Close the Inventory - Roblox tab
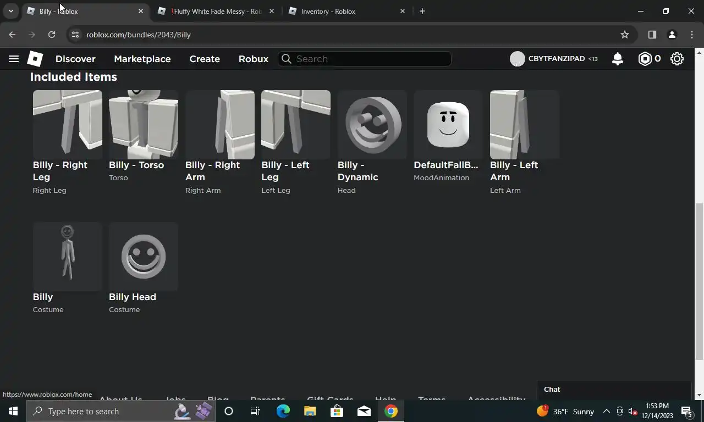The image size is (704, 422). [x=402, y=11]
